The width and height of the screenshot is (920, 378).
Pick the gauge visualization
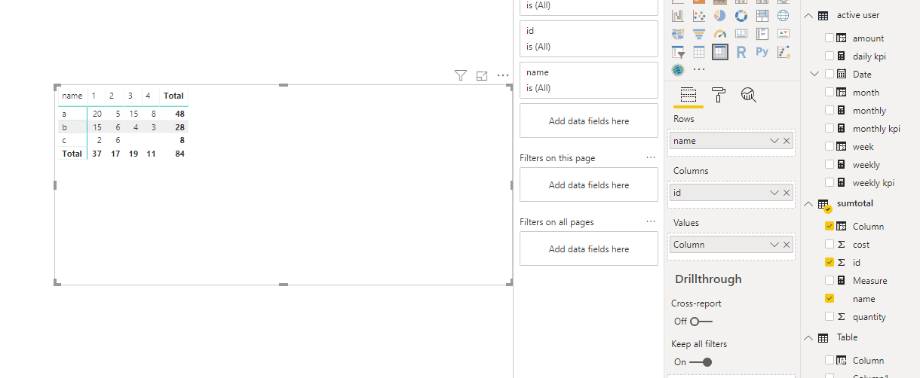[720, 33]
